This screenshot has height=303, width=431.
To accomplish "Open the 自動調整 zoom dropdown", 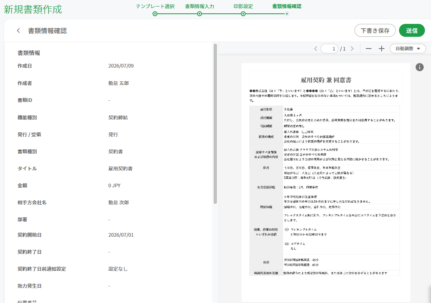I will [x=408, y=49].
